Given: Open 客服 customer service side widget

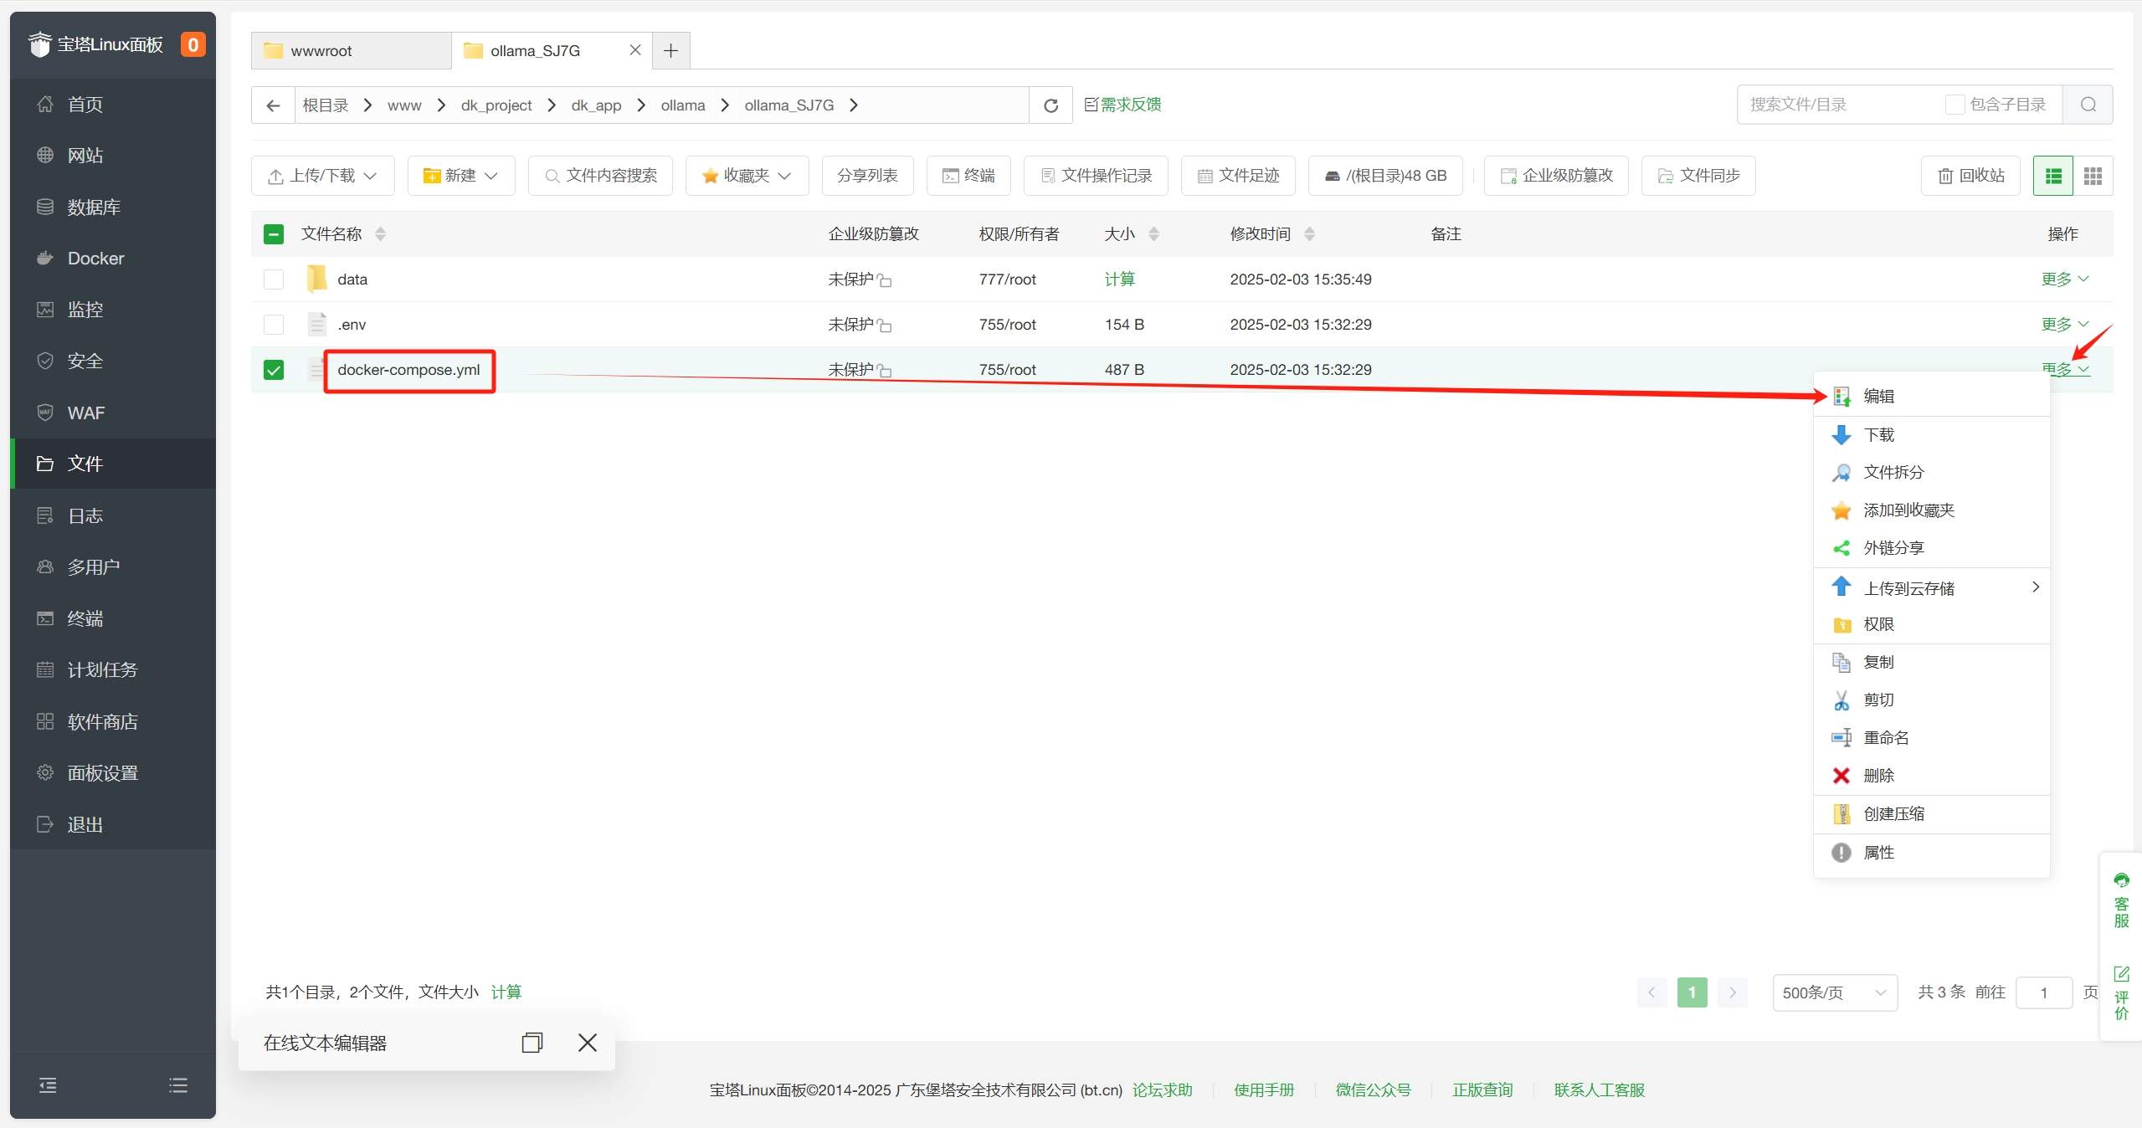Looking at the screenshot, I should click(2121, 902).
